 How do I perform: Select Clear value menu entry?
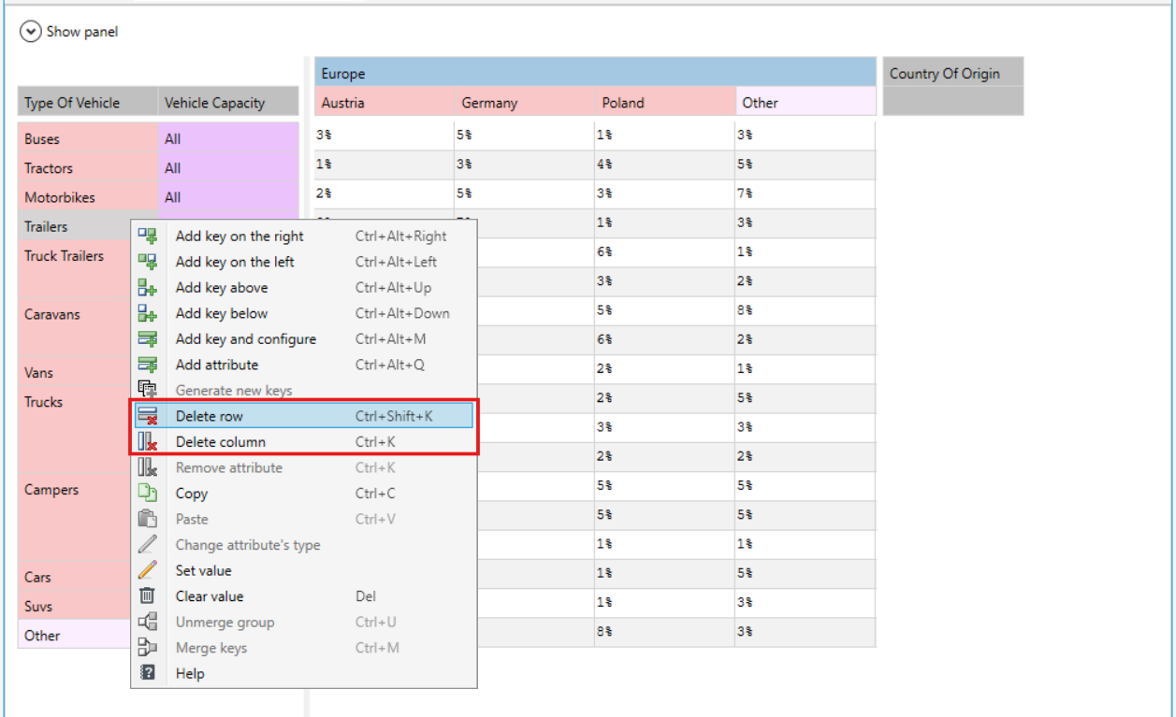point(303,596)
